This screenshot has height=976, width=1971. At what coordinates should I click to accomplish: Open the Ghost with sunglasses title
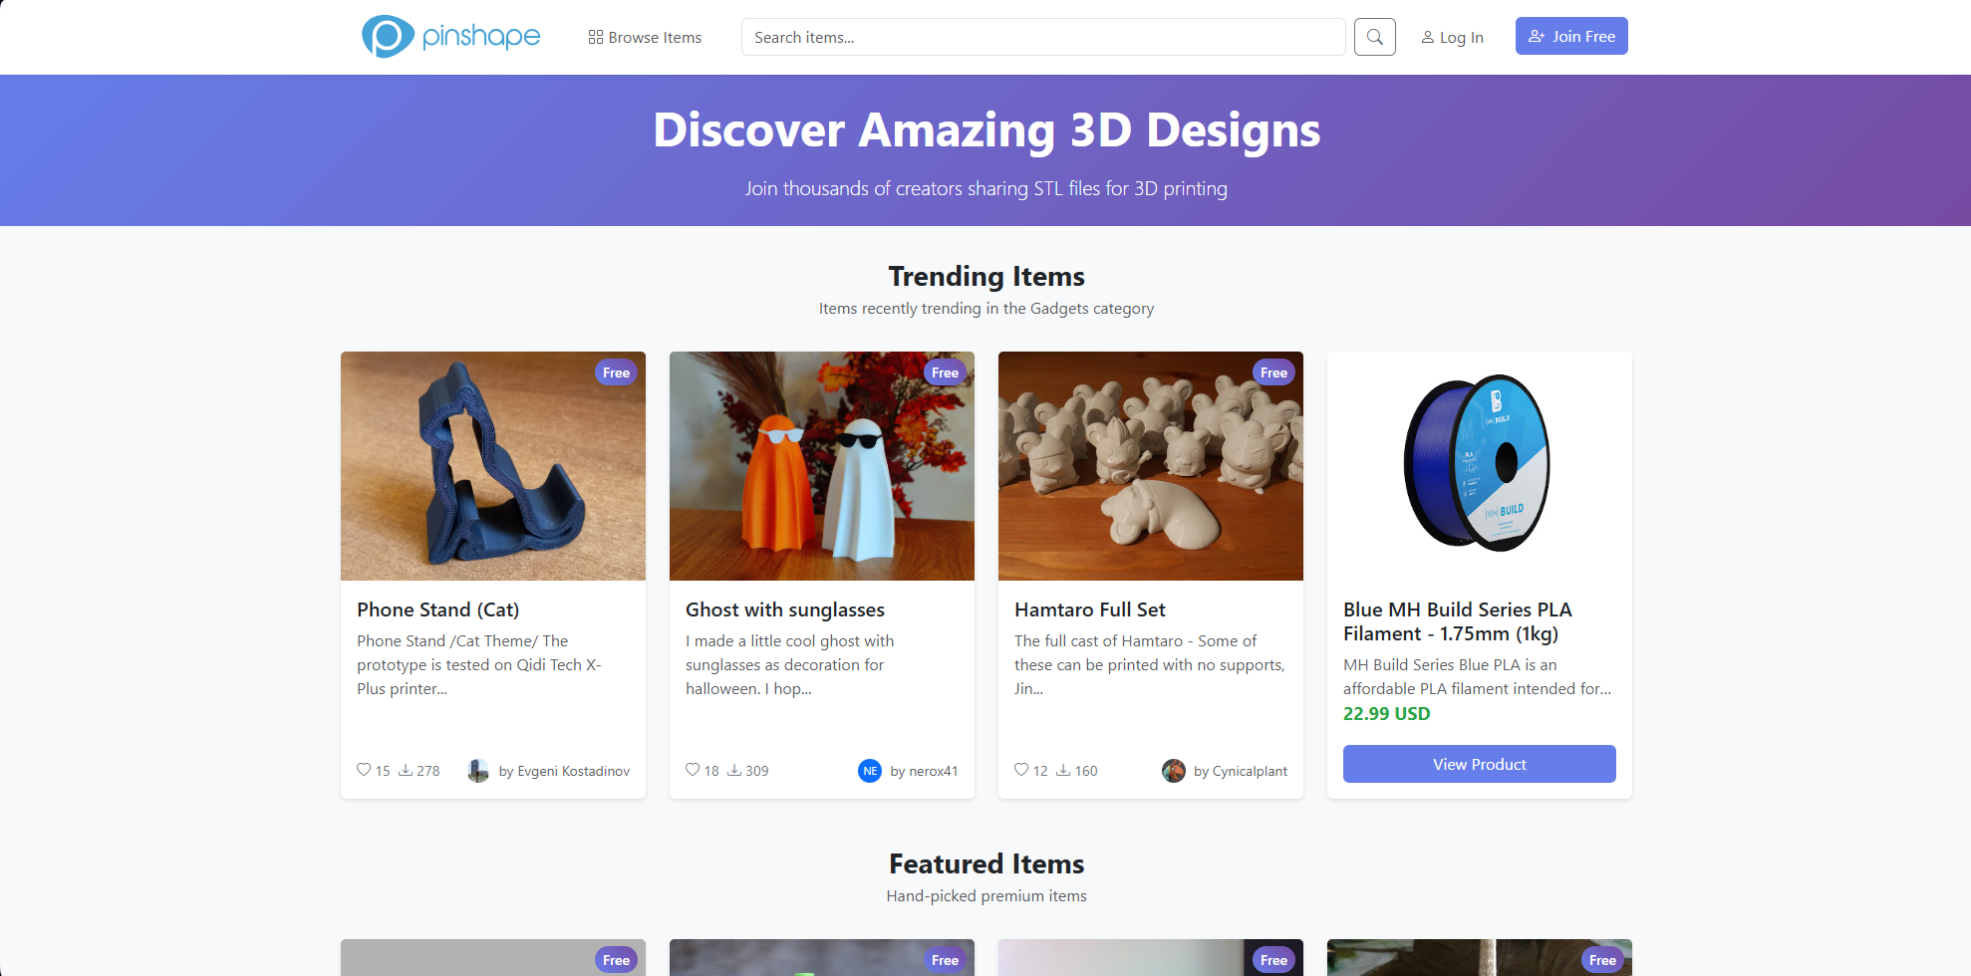coord(785,610)
